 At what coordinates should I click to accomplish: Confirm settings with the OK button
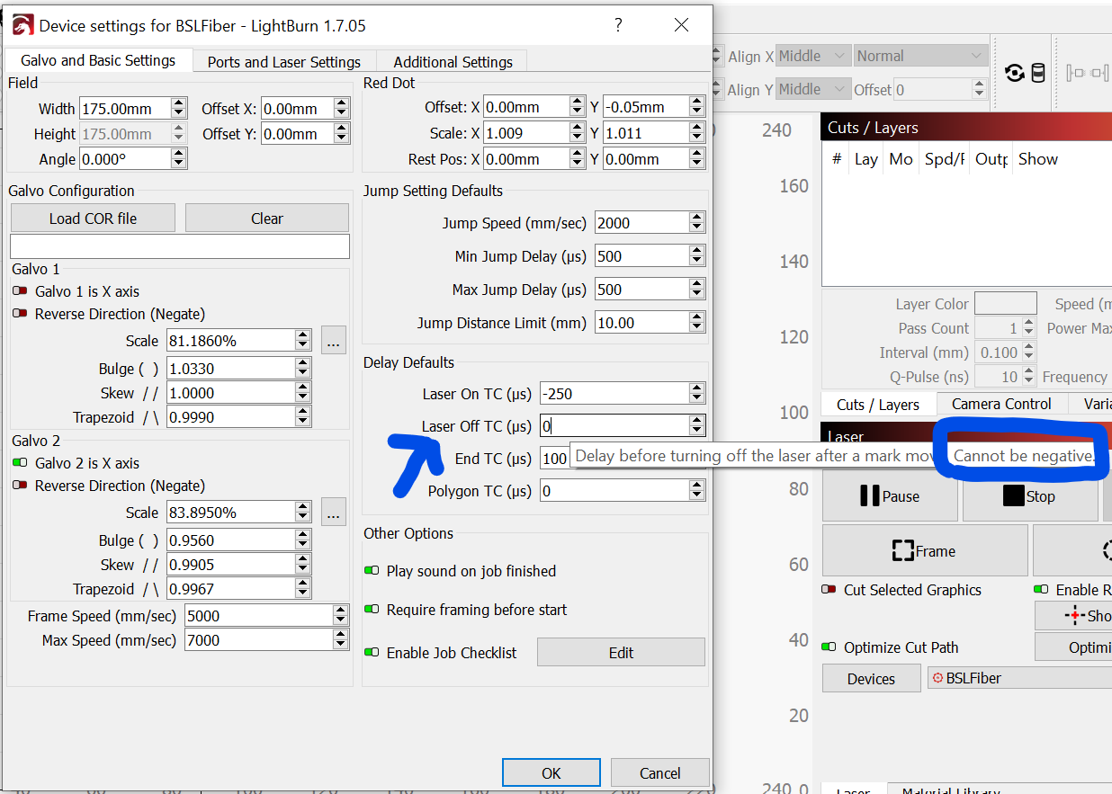tap(552, 773)
